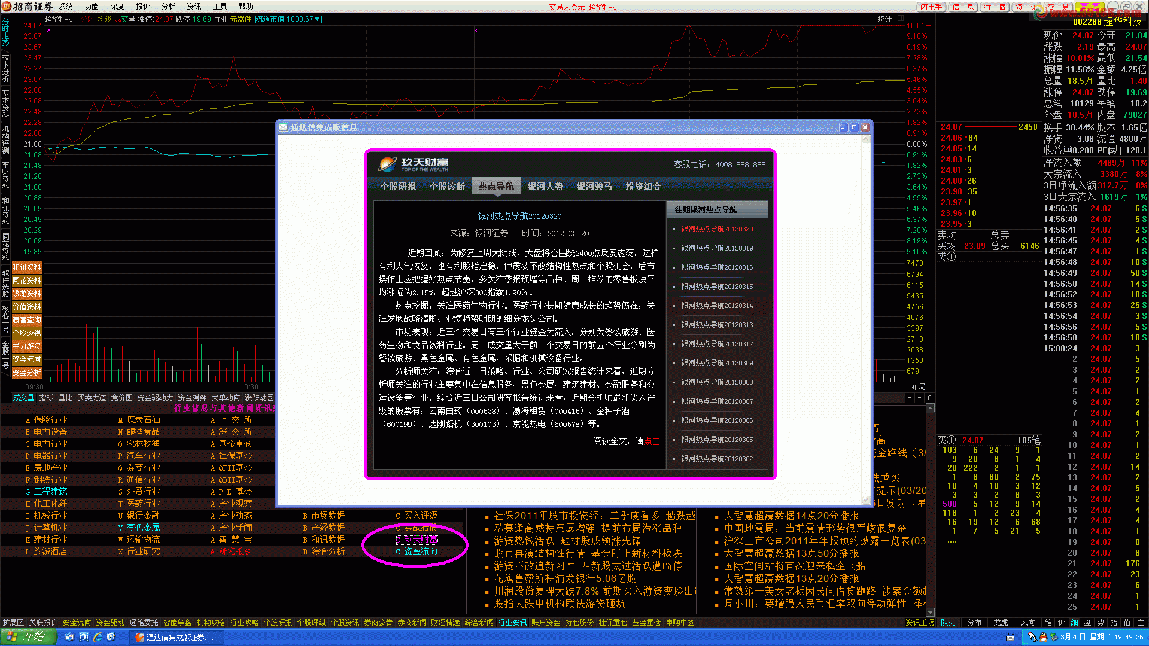Open the 系统 menu

(66, 7)
